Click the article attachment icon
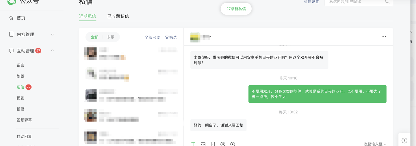This screenshot has height=146, width=416. tap(213, 144)
